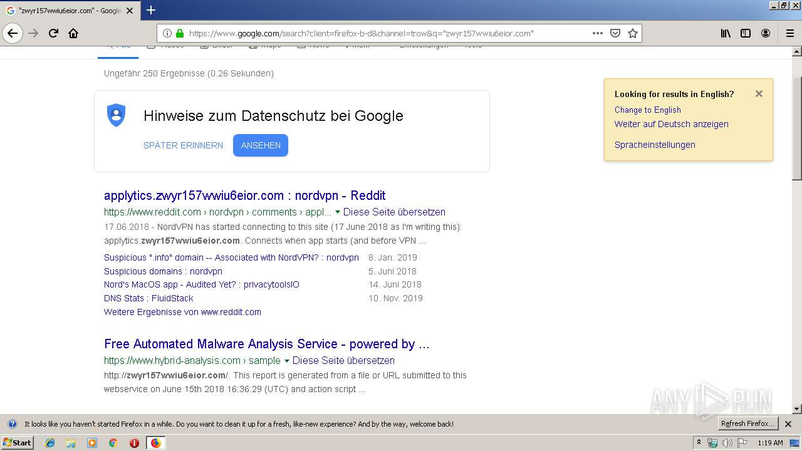The image size is (802, 451).
Task: Dismiss the Refresh Firefox notification bar
Action: [x=788, y=424]
